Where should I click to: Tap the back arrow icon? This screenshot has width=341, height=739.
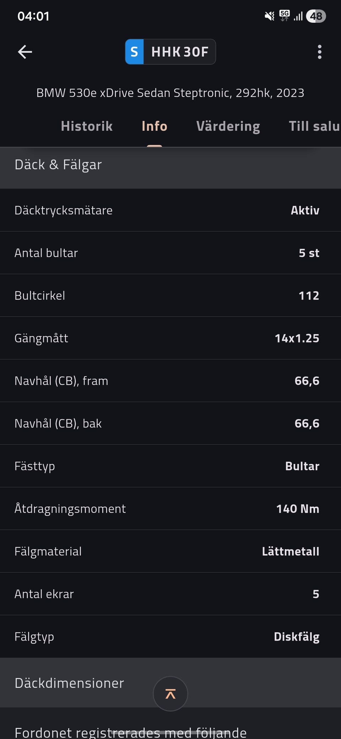coord(25,52)
